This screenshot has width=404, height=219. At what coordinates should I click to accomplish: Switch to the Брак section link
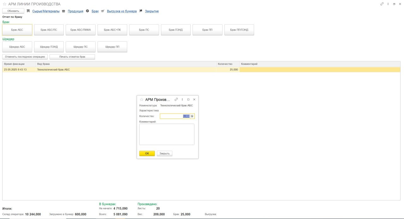(95, 11)
